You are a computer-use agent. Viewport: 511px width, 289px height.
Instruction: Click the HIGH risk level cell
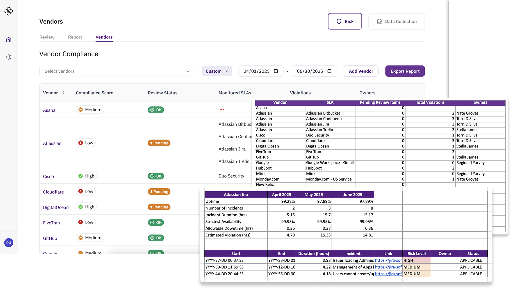coord(417,260)
